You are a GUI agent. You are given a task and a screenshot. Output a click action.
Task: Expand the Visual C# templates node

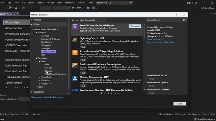click(x=39, y=81)
